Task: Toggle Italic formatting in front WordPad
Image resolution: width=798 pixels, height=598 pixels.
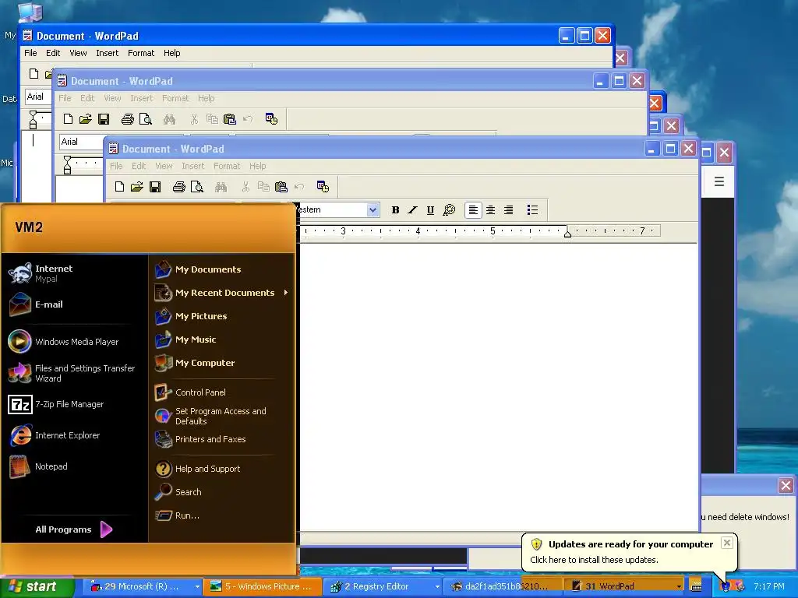Action: point(413,210)
